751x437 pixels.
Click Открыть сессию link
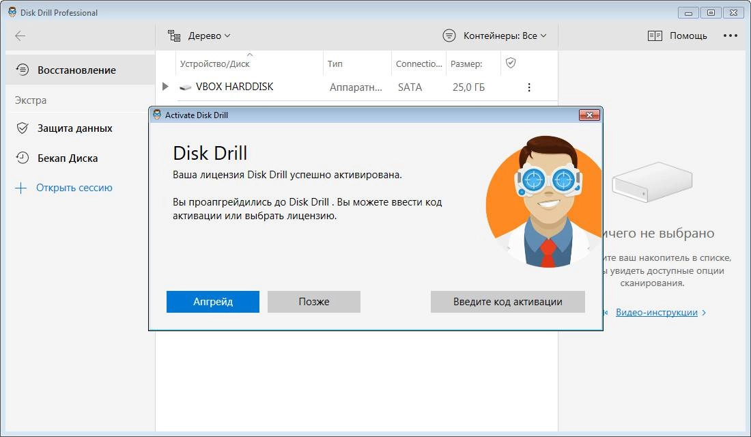pyautogui.click(x=74, y=188)
